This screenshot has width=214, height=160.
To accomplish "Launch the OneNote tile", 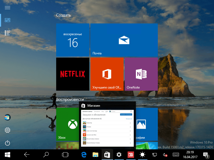I will (141, 74).
